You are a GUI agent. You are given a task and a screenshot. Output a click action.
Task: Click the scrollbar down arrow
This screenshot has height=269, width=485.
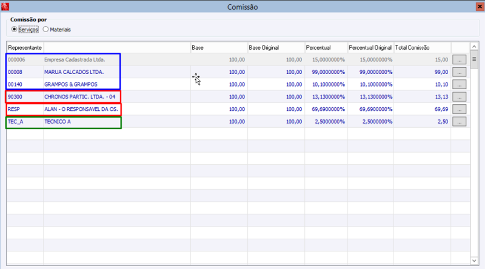click(x=474, y=261)
